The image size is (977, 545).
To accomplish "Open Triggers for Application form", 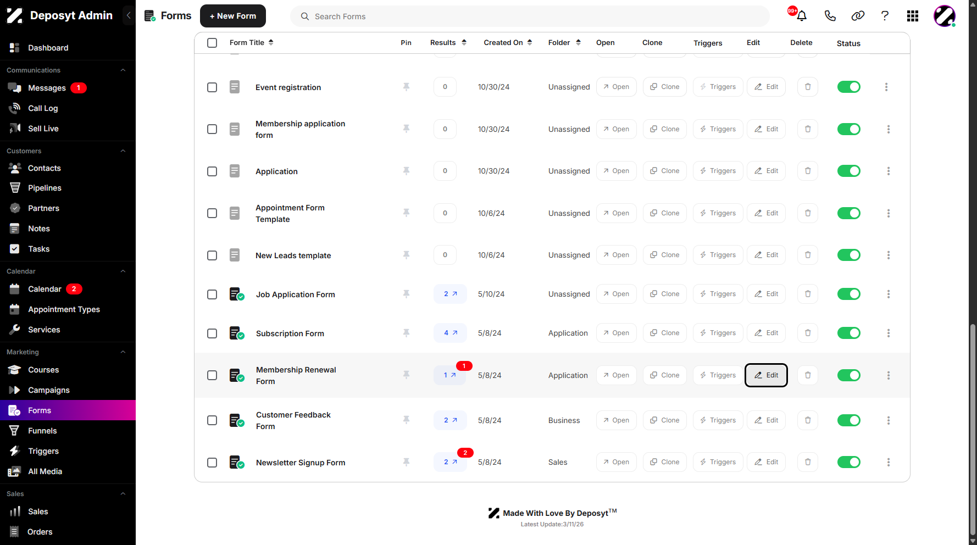I will coord(718,171).
